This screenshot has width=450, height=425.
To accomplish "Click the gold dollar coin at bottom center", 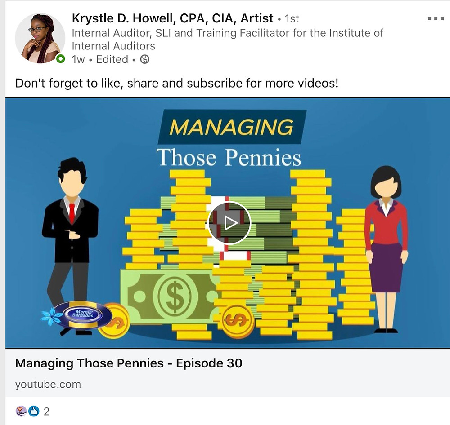I will tap(237, 321).
